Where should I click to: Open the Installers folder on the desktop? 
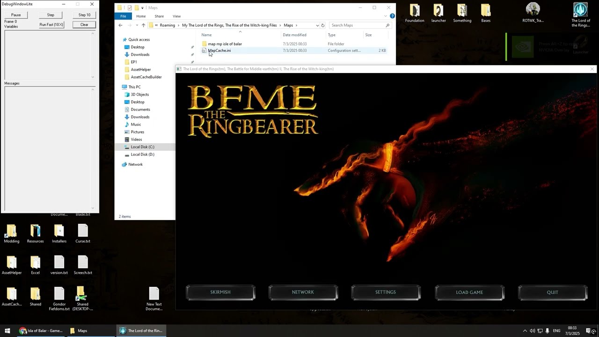pyautogui.click(x=59, y=234)
